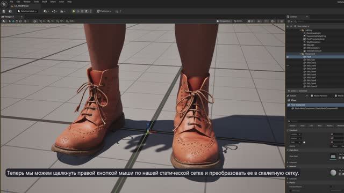Select DirectionalLight in the Outliner
The width and height of the screenshot is (344, 193).
[313, 33]
